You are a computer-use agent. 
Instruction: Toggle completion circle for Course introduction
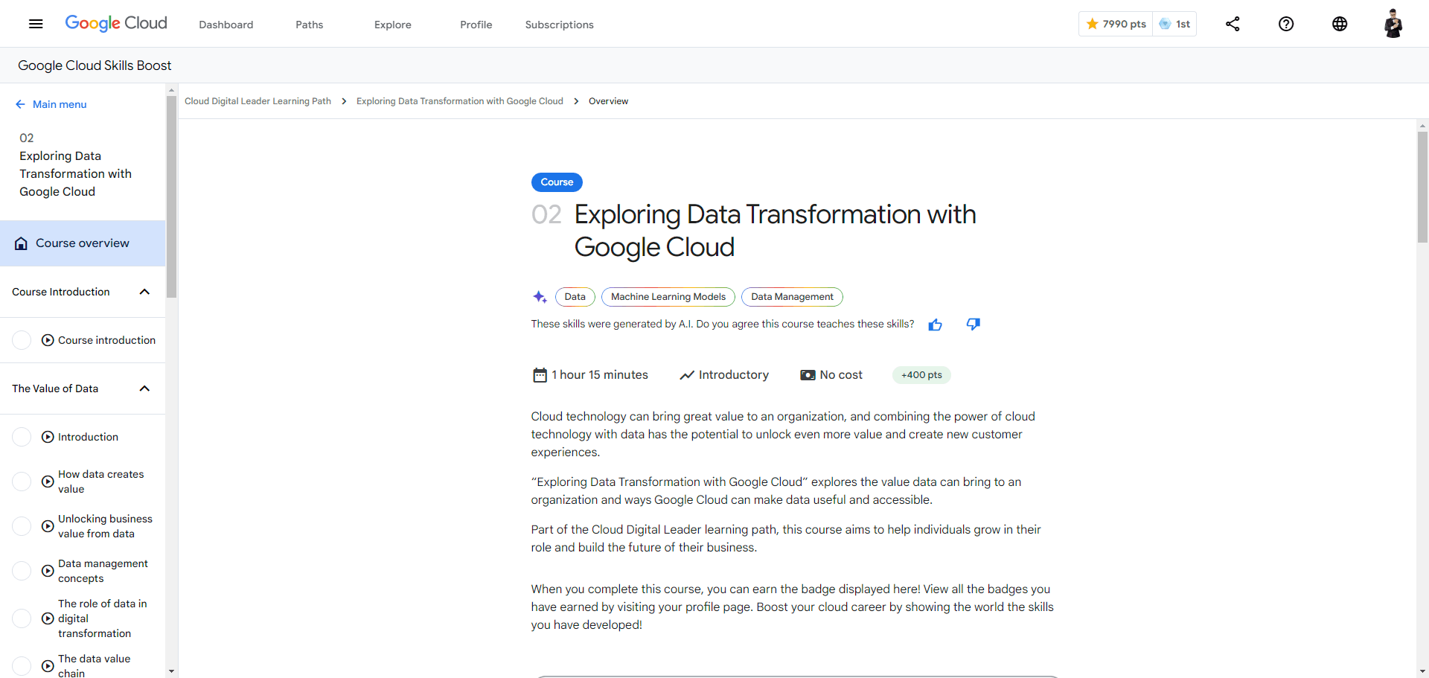pyautogui.click(x=22, y=340)
